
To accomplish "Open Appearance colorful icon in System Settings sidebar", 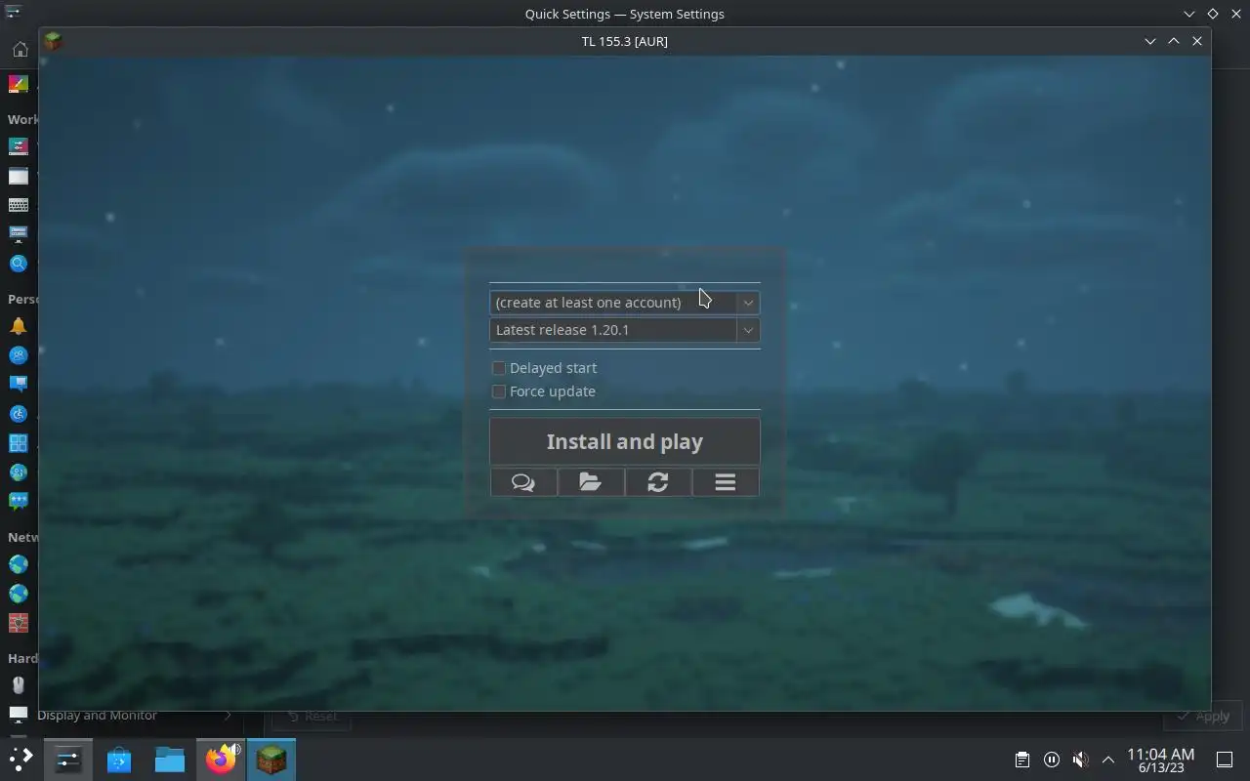I will (19, 84).
